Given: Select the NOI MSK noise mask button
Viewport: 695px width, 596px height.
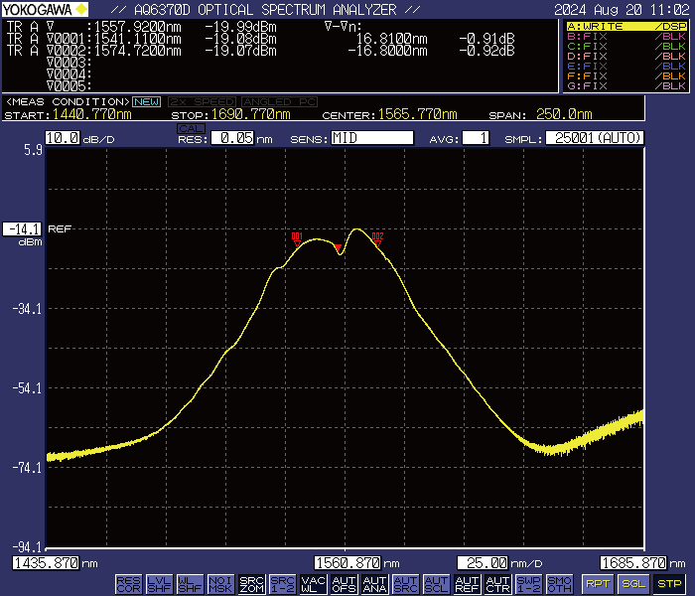Looking at the screenshot, I should click(x=220, y=584).
